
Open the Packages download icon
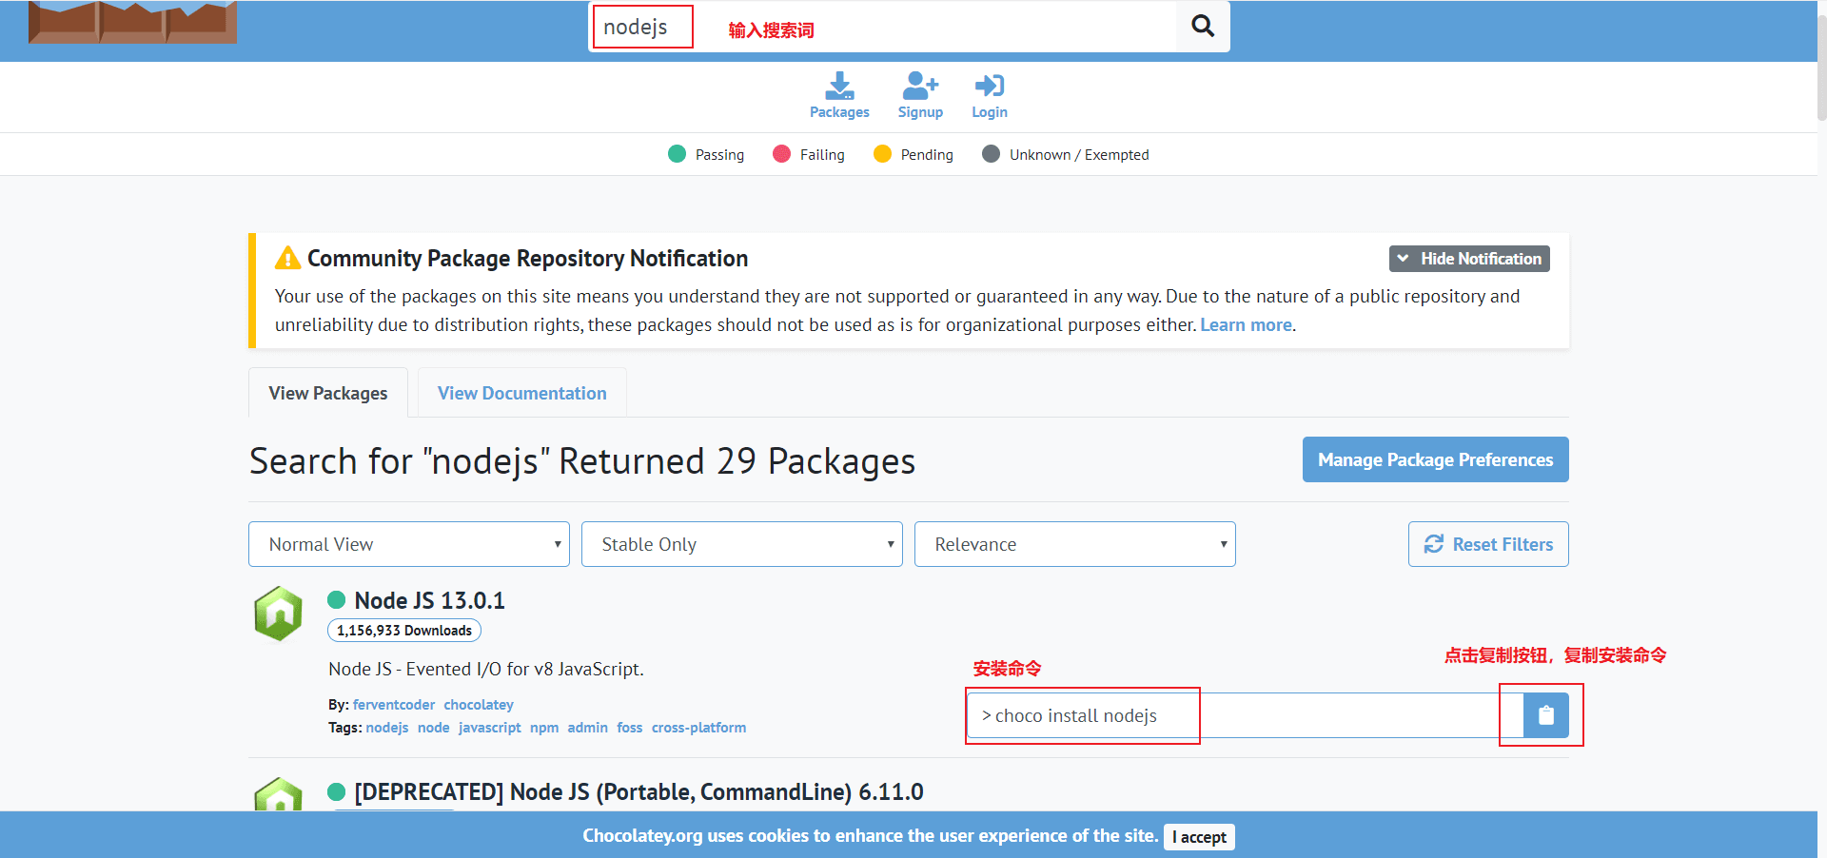pyautogui.click(x=839, y=88)
